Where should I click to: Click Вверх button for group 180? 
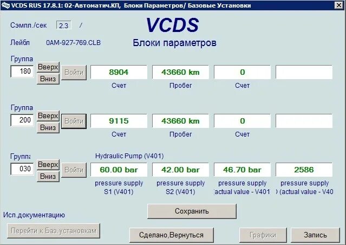(x=48, y=67)
